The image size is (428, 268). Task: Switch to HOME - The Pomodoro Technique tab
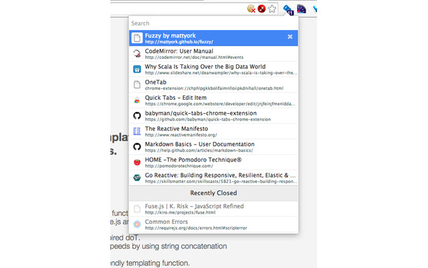(213, 162)
